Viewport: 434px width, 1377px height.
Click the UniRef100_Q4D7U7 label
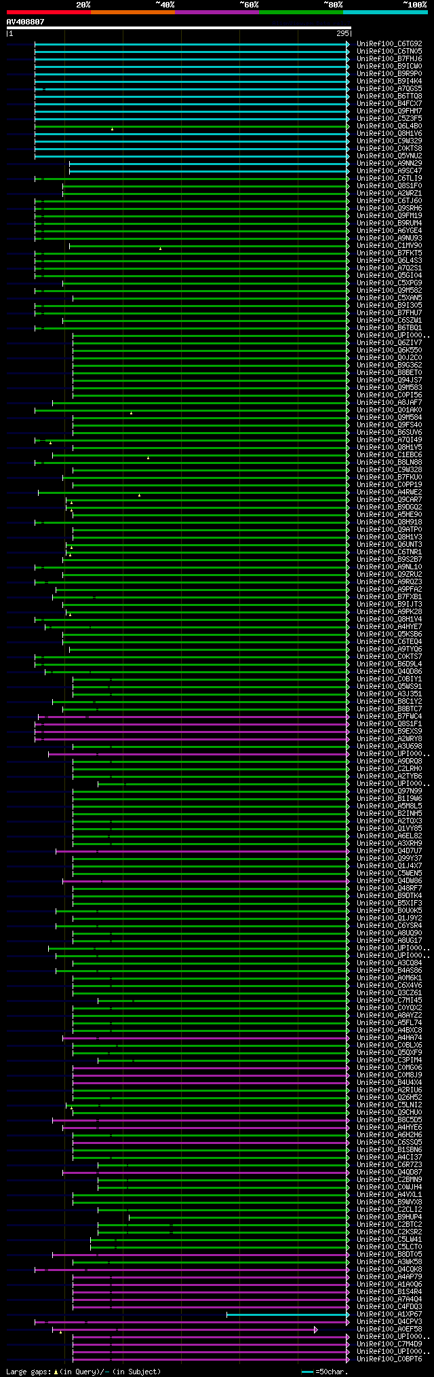click(x=389, y=851)
